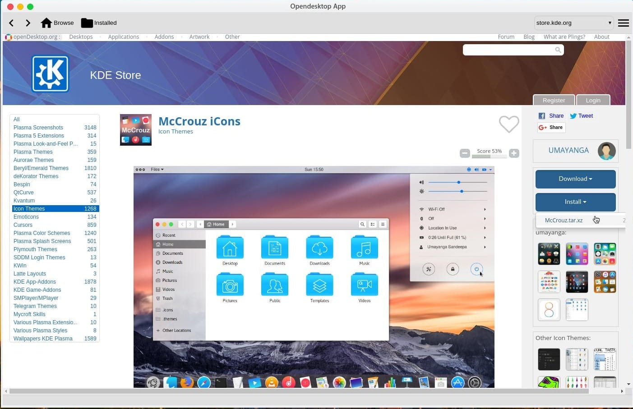Expand the Download dropdown button
This screenshot has height=409, width=633.
point(575,179)
